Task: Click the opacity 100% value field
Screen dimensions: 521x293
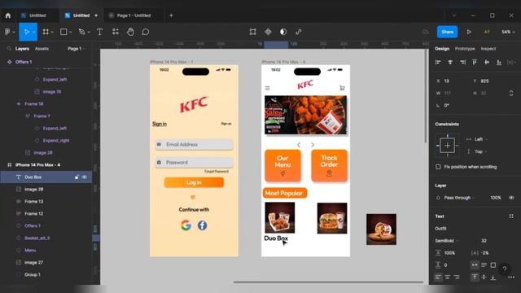Action: pyautogui.click(x=496, y=198)
